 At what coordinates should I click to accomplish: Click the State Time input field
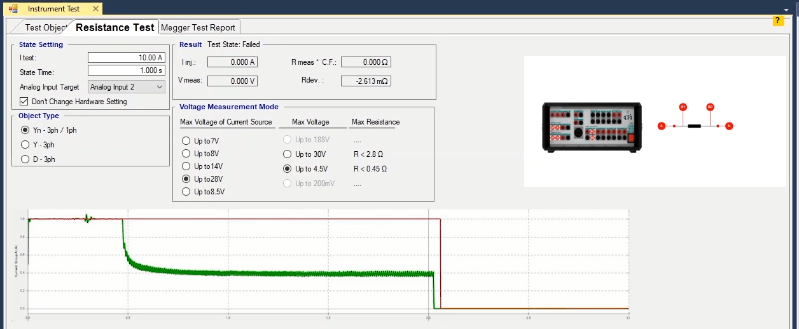[x=126, y=70]
